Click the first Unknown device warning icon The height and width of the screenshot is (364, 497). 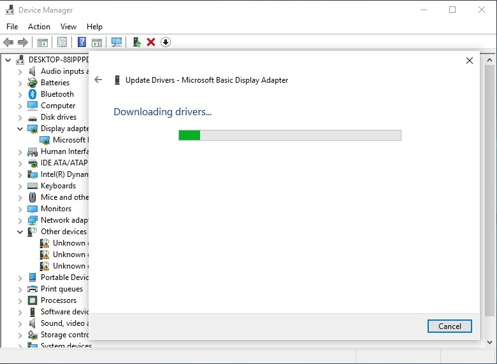(45, 243)
